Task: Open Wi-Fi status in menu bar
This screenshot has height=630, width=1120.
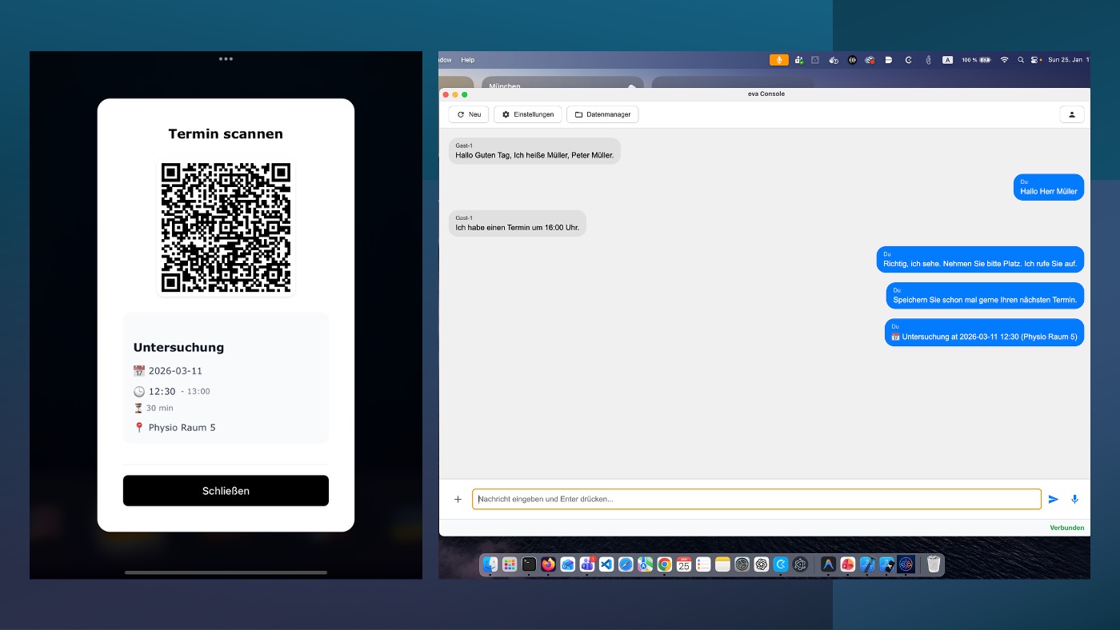Action: coord(1004,60)
